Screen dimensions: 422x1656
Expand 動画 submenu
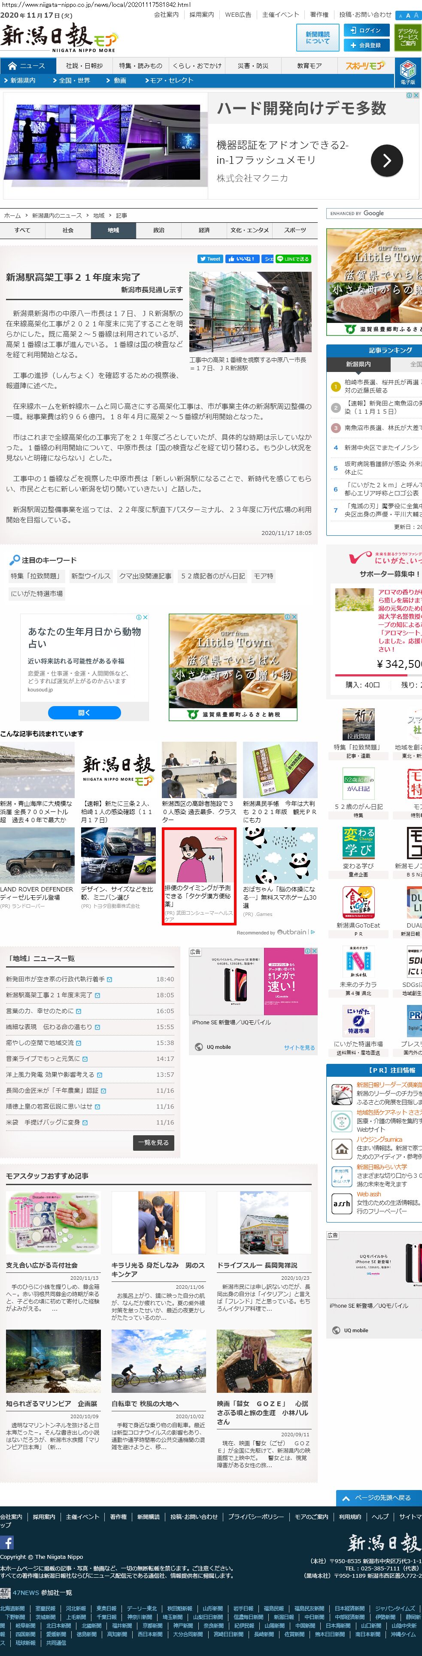[x=117, y=81]
